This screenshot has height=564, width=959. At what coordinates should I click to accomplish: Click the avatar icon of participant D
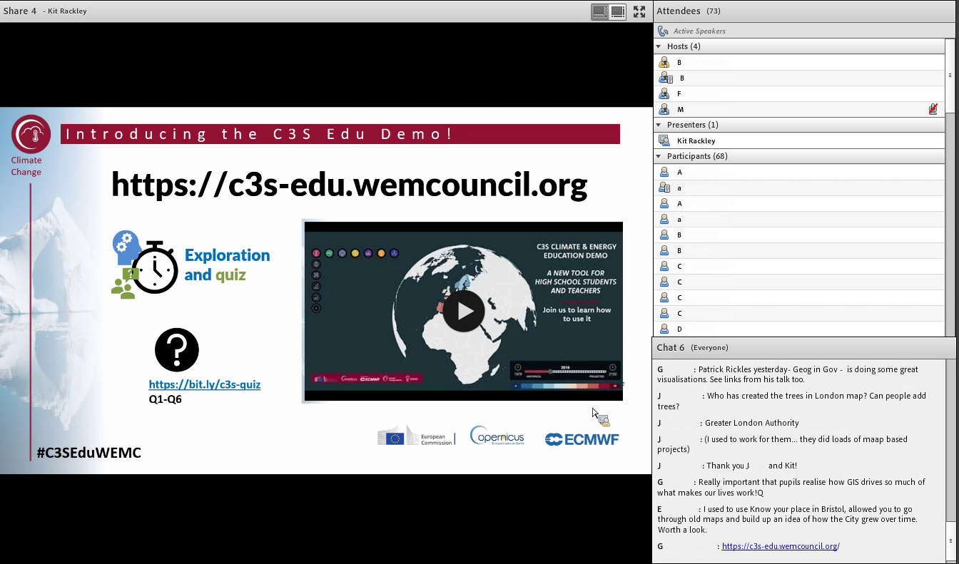(x=664, y=329)
